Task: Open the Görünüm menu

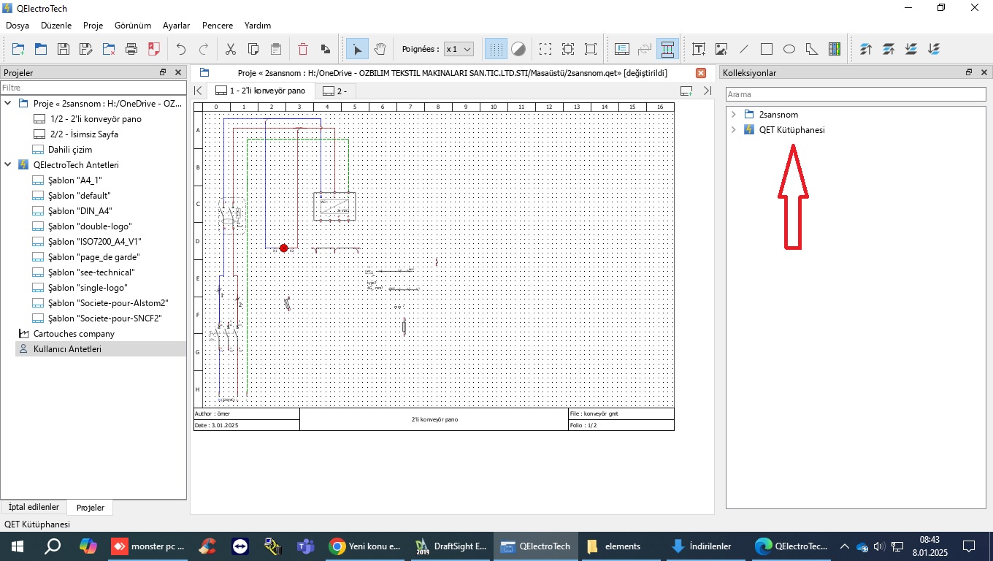Action: pos(133,26)
